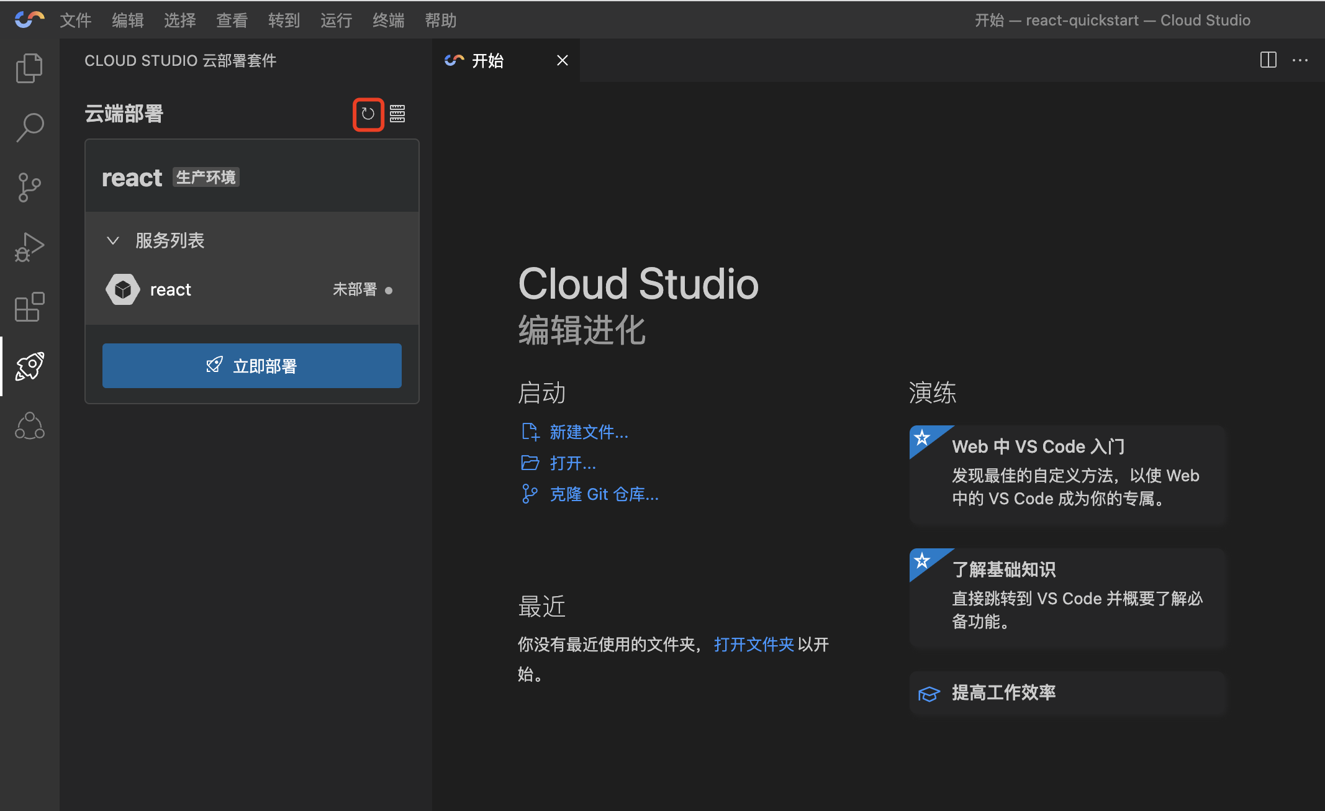This screenshot has width=1325, height=811.
Task: Select the react service row
Action: (252, 290)
